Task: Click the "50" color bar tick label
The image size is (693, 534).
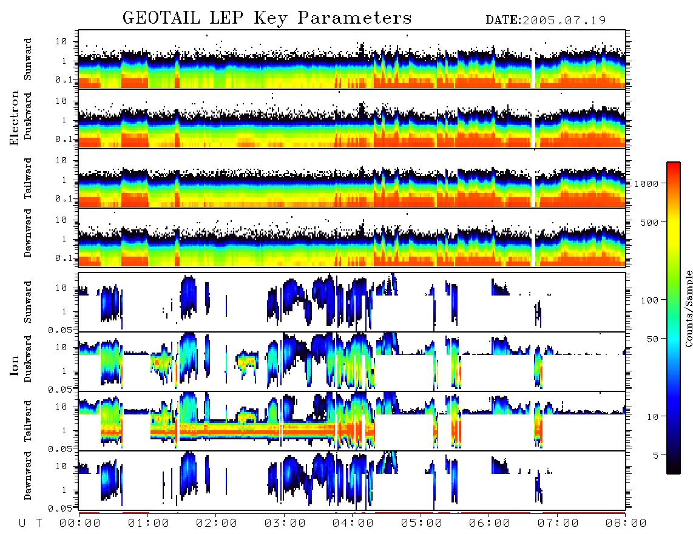Action: pos(652,339)
